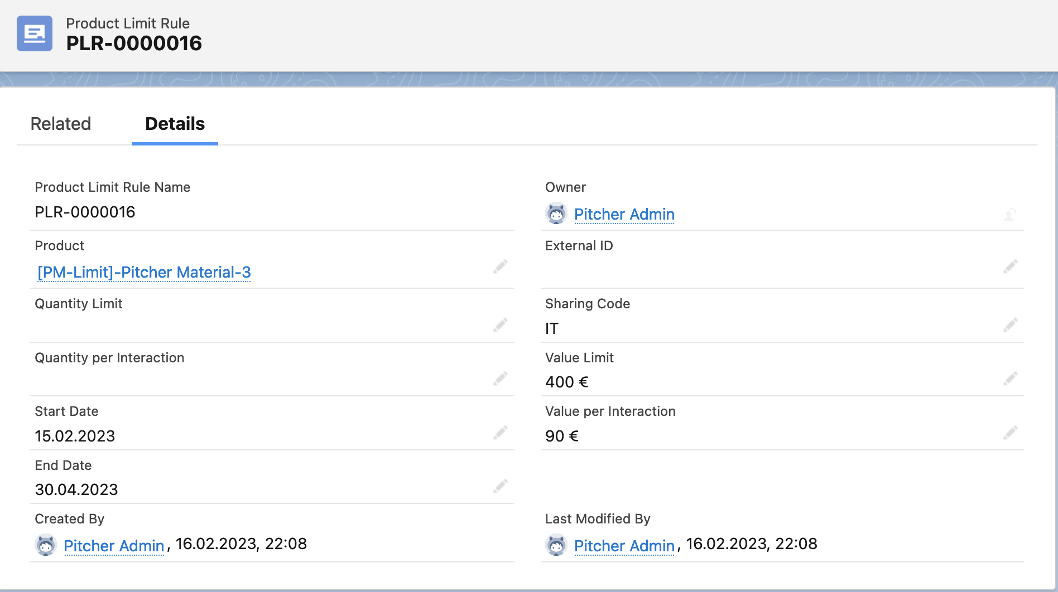1058x592 pixels.
Task: Open the [PM-Limit]-Pitcher Material-3 product link
Action: (x=144, y=272)
